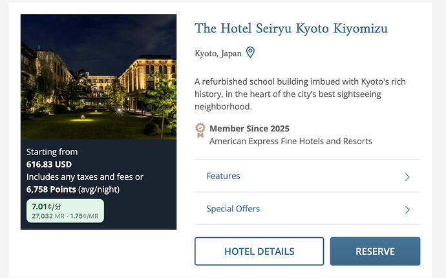This screenshot has width=446, height=278.
Task: Click the map pin location icon
Action: pos(250,52)
